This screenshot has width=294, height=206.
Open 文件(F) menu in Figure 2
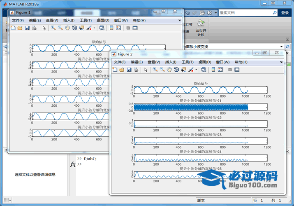[119, 62]
